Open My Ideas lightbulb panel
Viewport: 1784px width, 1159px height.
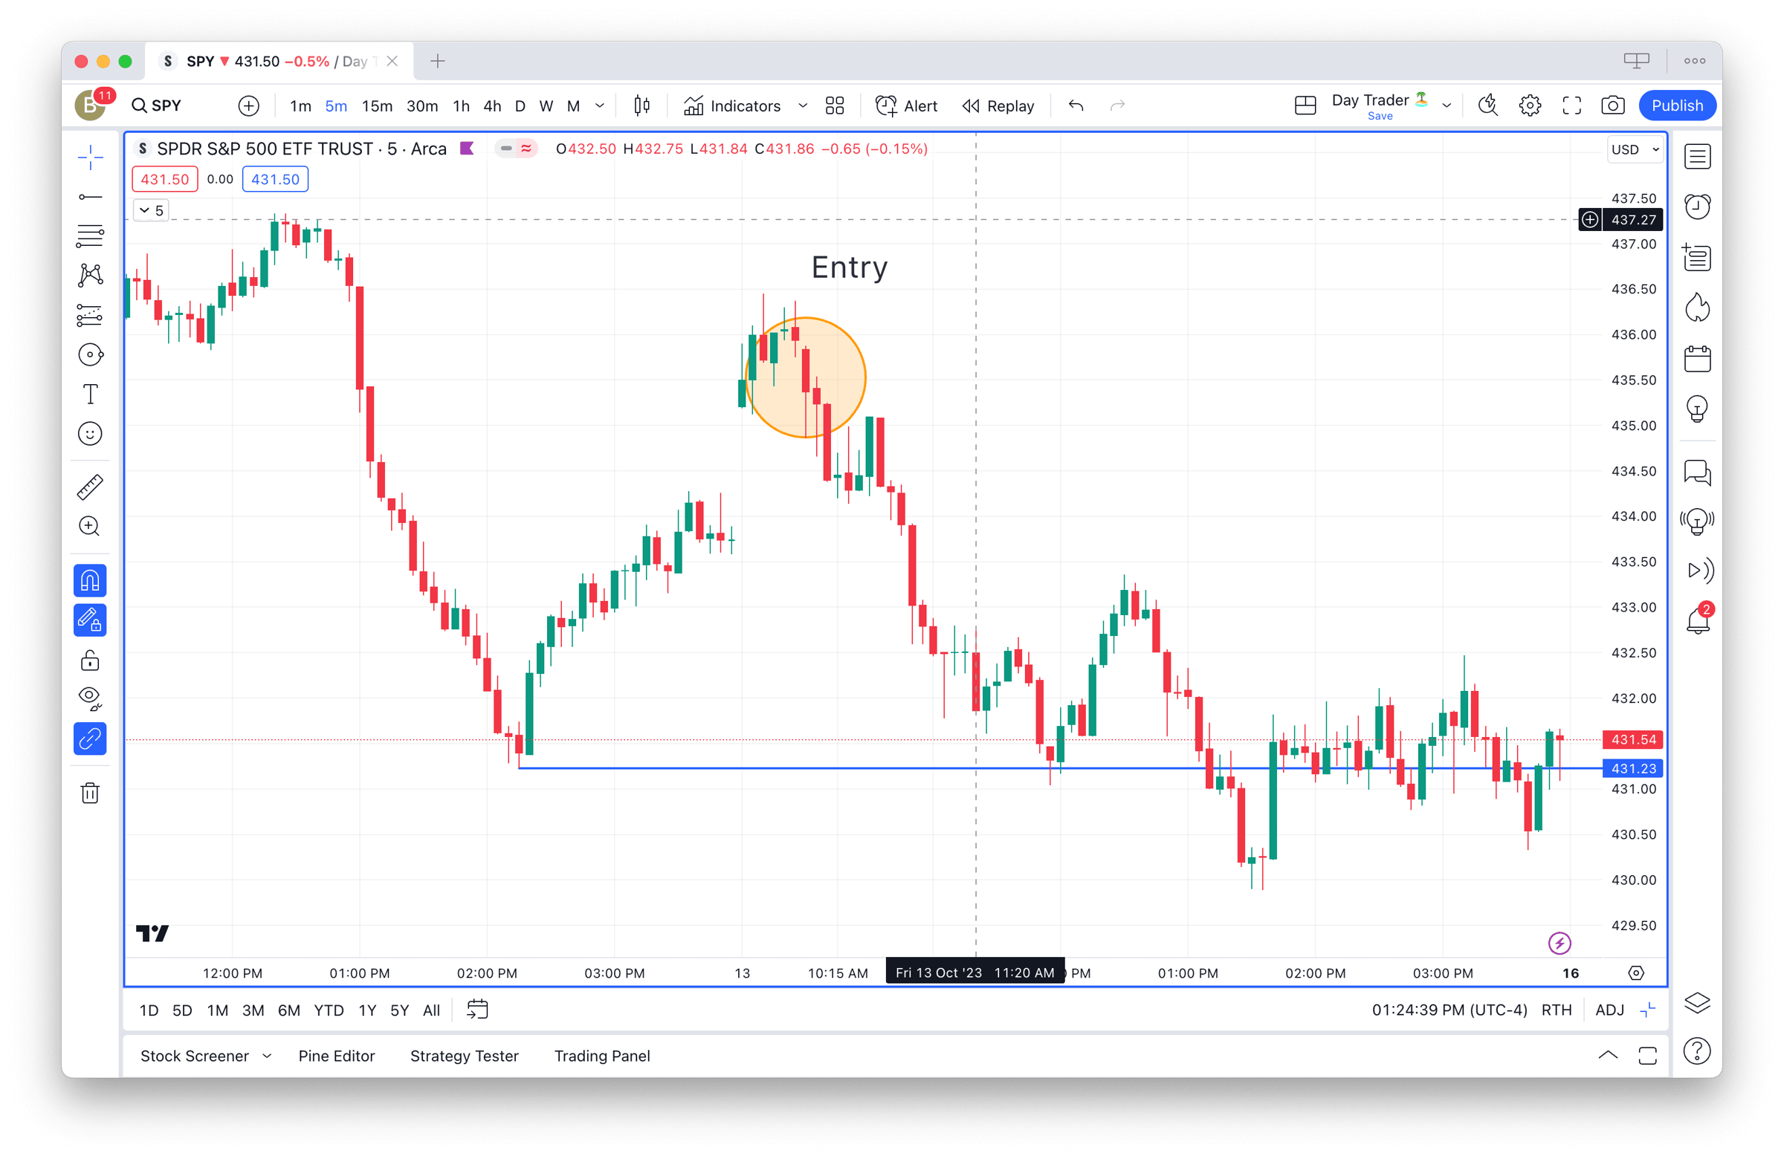[1697, 409]
